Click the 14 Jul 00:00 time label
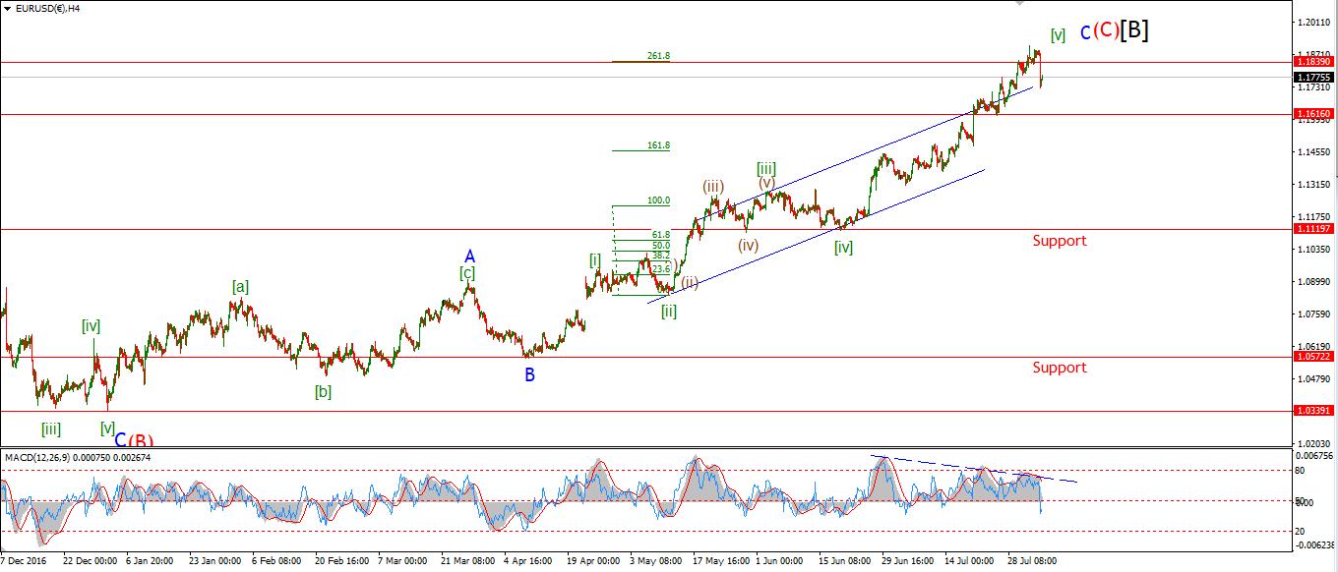This screenshot has height=572, width=1338. click(x=971, y=561)
